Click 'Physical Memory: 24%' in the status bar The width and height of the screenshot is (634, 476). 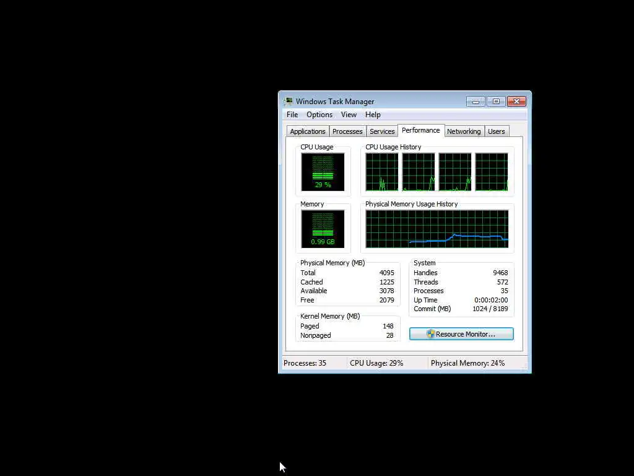467,363
